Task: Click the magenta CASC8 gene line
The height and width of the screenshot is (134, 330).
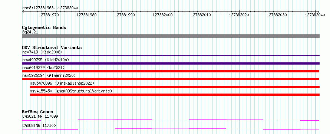Action: [171, 129]
